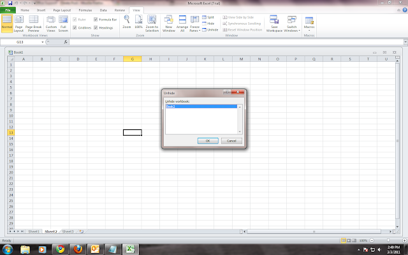Image resolution: width=408 pixels, height=255 pixels.
Task: Open a New Window
Action: click(x=168, y=24)
